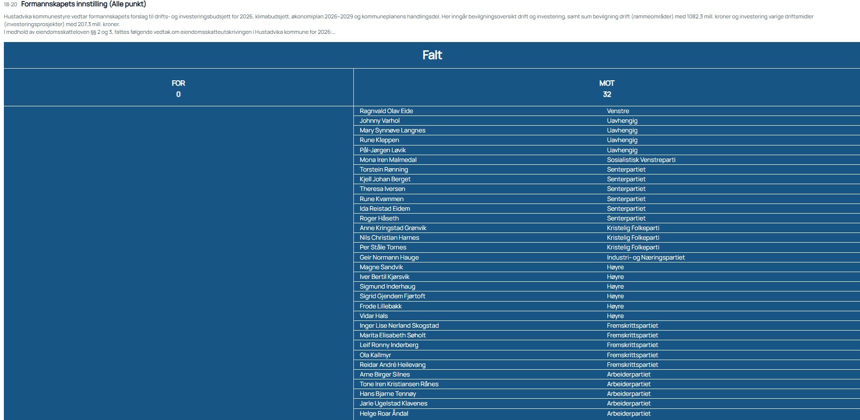Click the 'Formannskapets innstilling (Alle punkt)' heading
Screen dimensions: 860x420
[x=83, y=4]
